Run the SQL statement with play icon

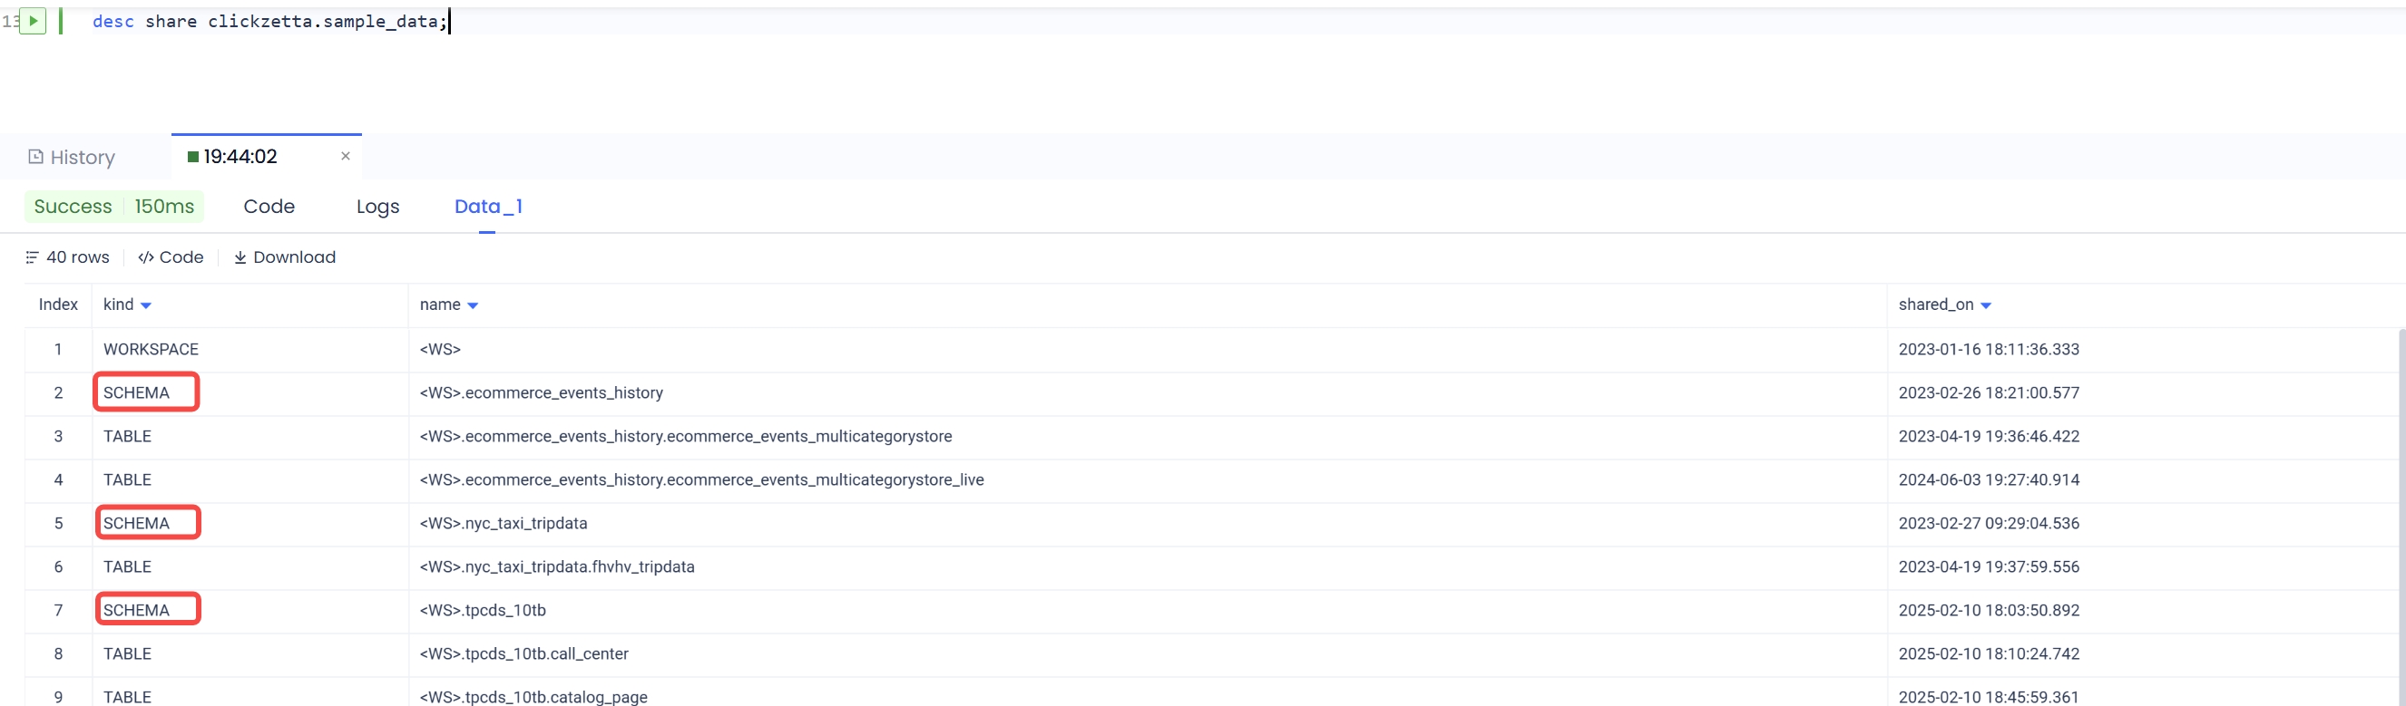click(33, 21)
